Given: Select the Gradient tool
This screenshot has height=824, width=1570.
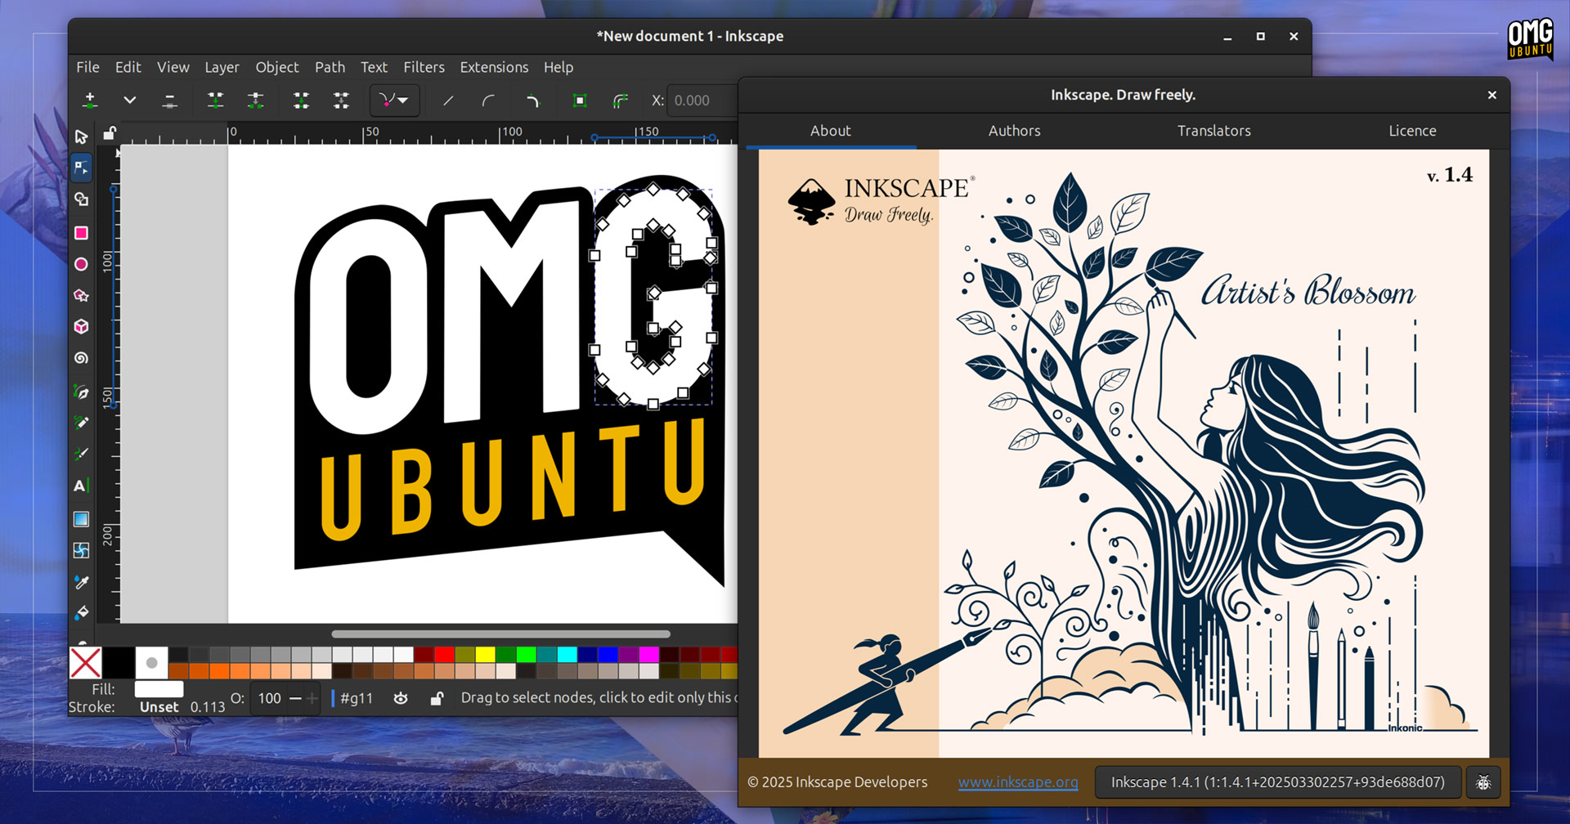Looking at the screenshot, I should click(81, 518).
